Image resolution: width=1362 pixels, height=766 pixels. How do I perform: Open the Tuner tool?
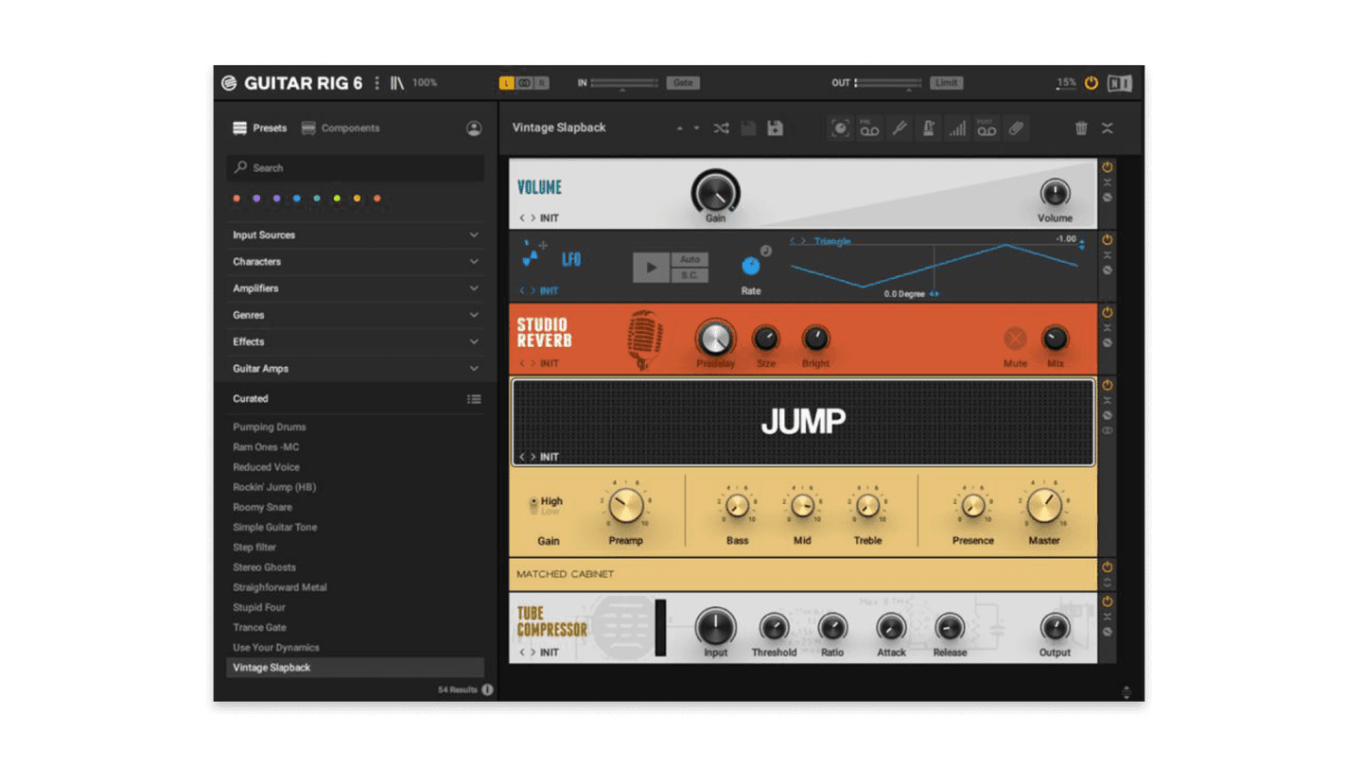pos(899,128)
